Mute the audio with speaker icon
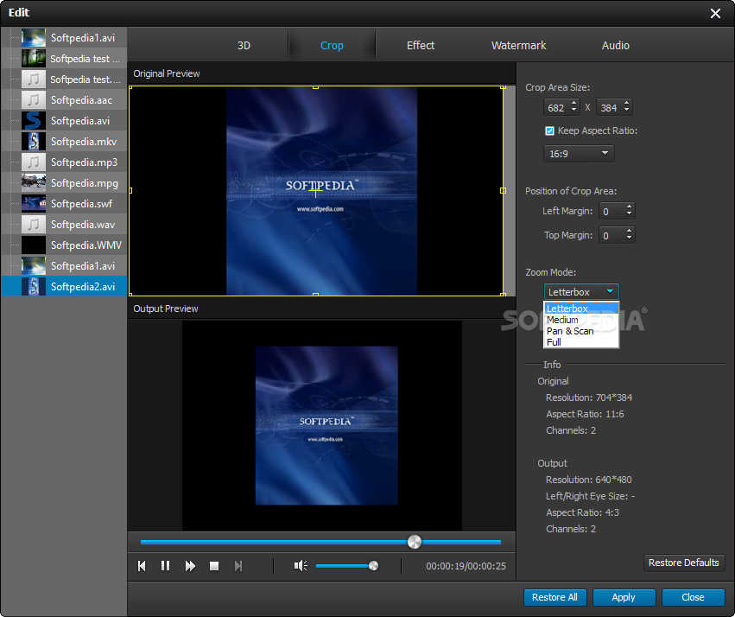Viewport: 735px width, 617px height. (x=301, y=566)
